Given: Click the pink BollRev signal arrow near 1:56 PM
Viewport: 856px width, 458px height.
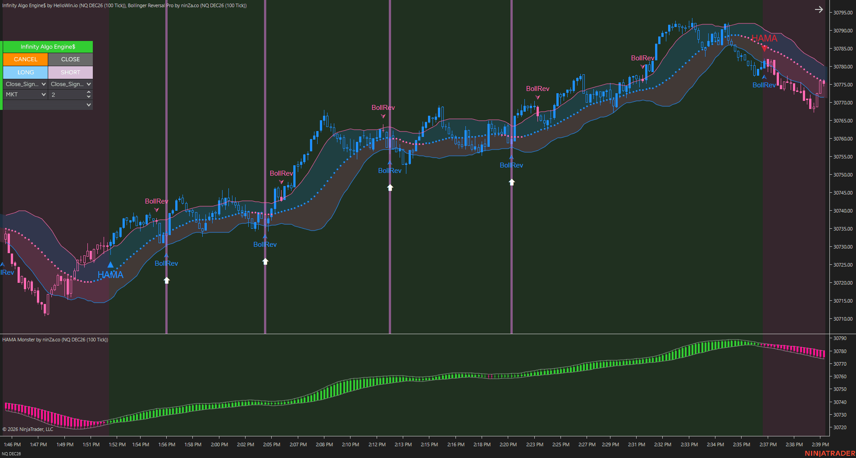Looking at the screenshot, I should pyautogui.click(x=157, y=210).
